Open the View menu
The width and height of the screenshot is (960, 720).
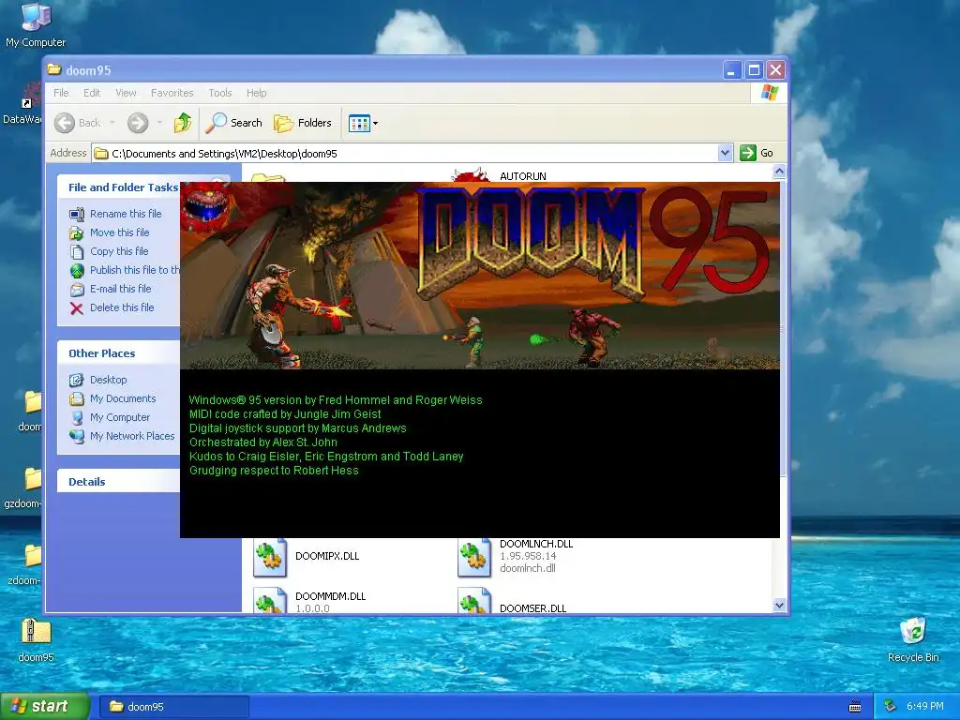click(127, 93)
